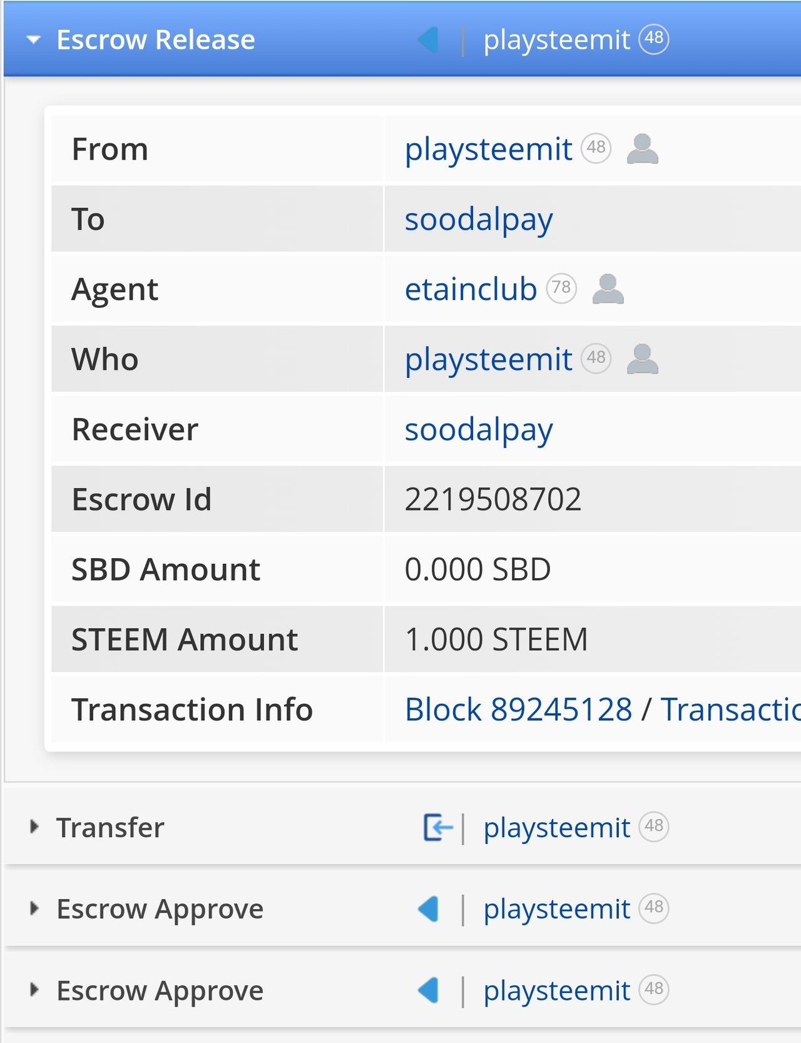
Task: Open soodalpay link in the To row
Action: [x=479, y=220]
